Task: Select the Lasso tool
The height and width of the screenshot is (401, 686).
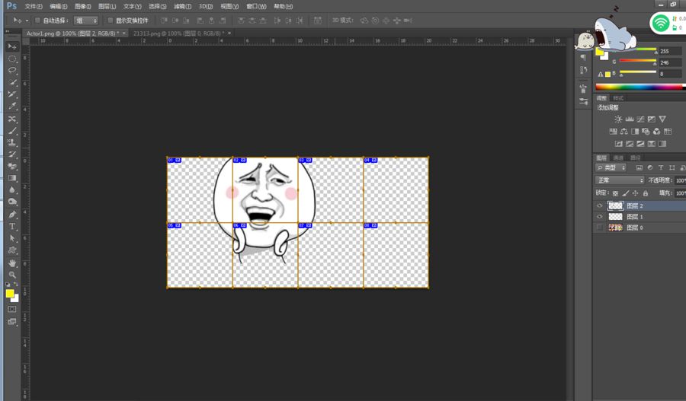Action: pos(11,70)
